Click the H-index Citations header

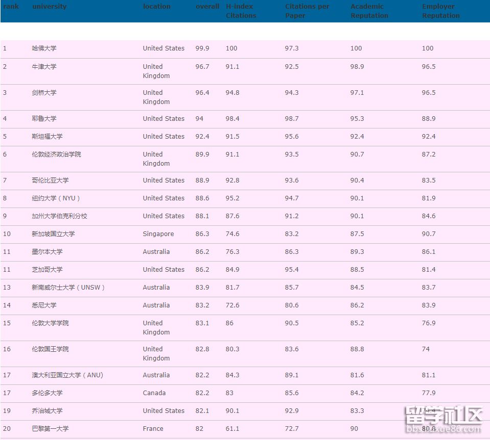pos(241,11)
